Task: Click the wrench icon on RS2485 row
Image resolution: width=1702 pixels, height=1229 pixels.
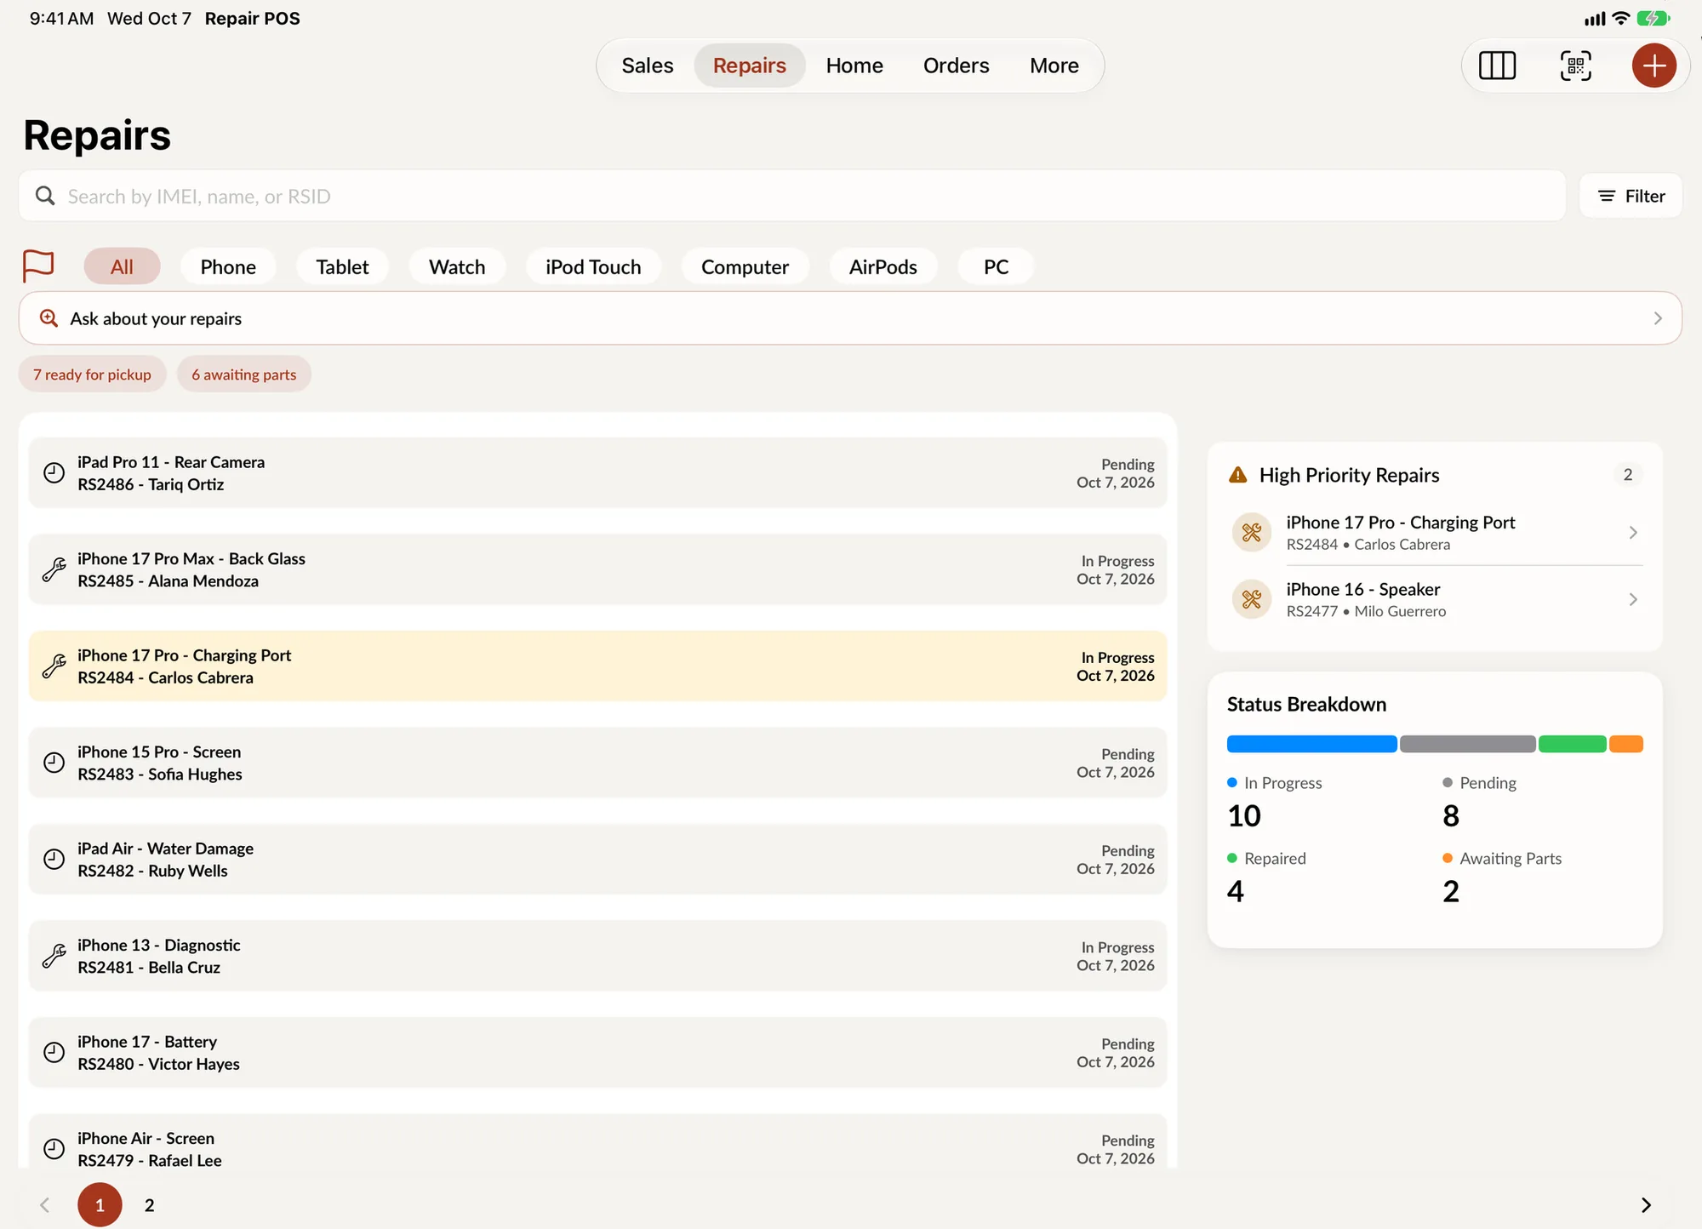Action: 54,569
